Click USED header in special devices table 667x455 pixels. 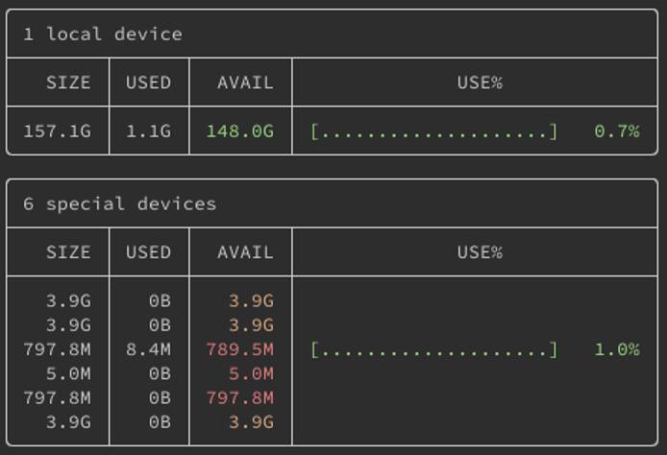tap(148, 252)
